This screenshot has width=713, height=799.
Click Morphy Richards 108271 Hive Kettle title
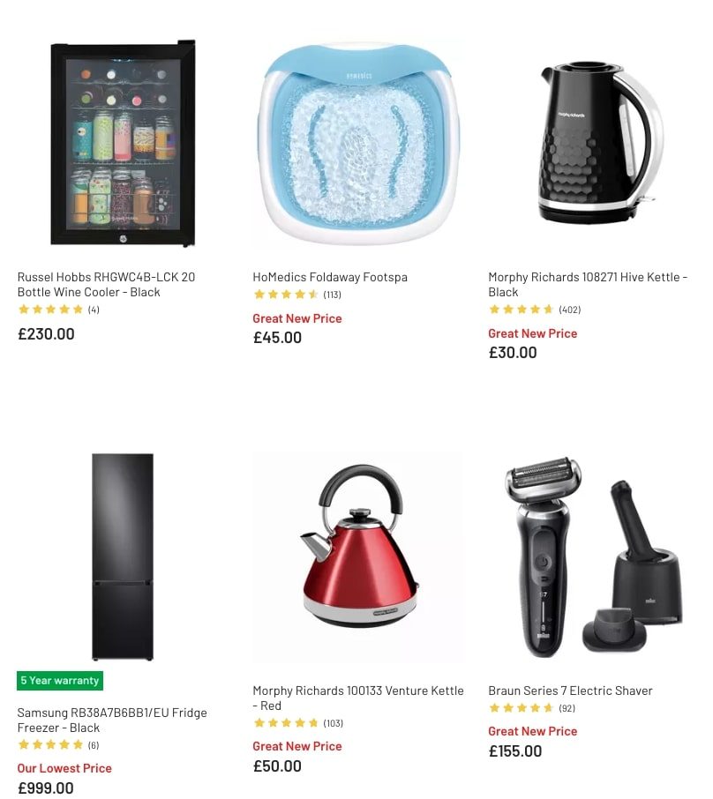coord(588,284)
